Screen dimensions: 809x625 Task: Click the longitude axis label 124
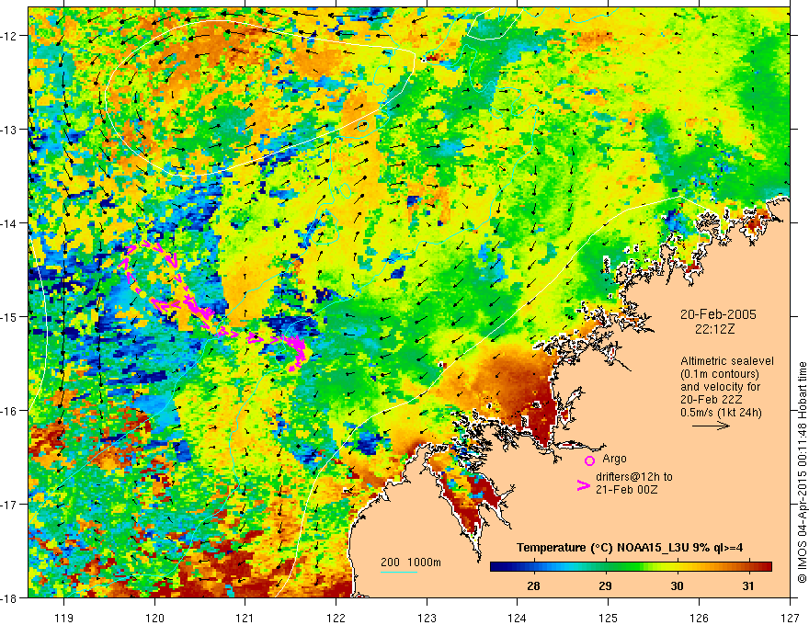(x=518, y=618)
